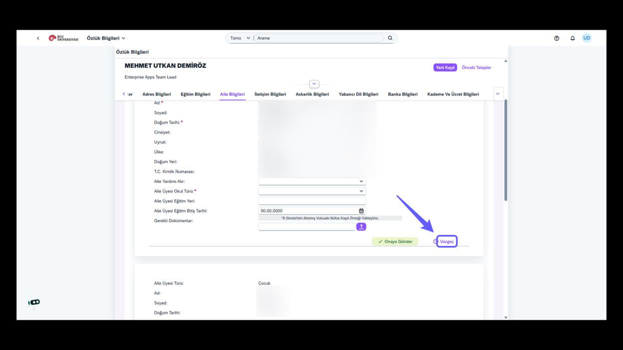Click the magnifier search icon
This screenshot has width=623, height=350.
pyautogui.click(x=390, y=38)
